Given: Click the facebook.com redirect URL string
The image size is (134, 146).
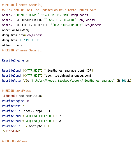Looking at the screenshot, I should click(x=73, y=81).
